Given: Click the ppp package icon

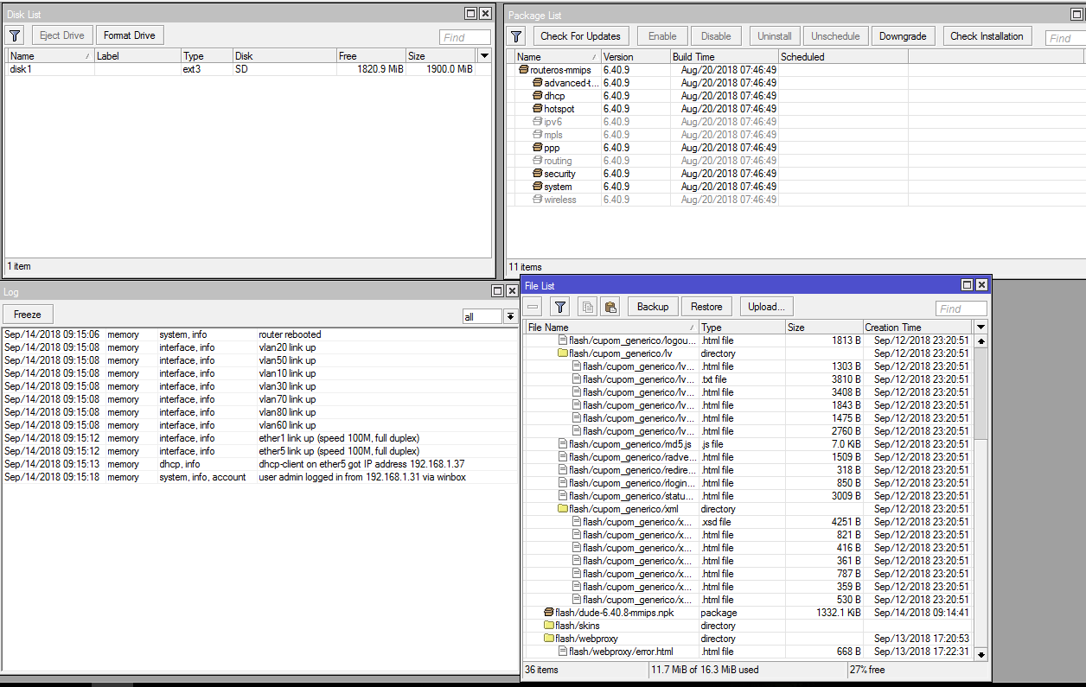Looking at the screenshot, I should 537,148.
